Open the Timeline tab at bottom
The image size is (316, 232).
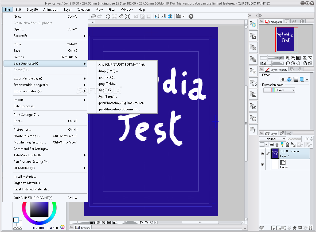coord(83,228)
